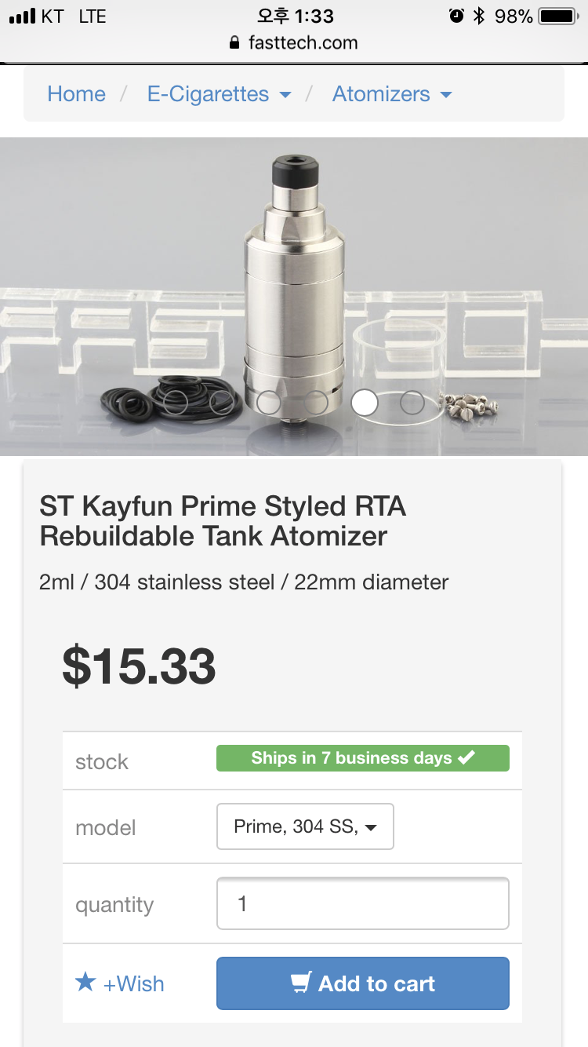Tap the Bluetooth status icon
Image resolution: width=588 pixels, height=1047 pixels.
478,16
